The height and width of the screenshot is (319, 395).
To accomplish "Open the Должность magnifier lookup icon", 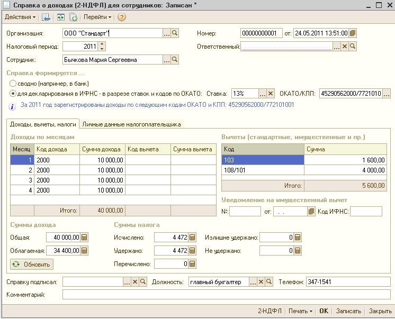I will [269, 282].
